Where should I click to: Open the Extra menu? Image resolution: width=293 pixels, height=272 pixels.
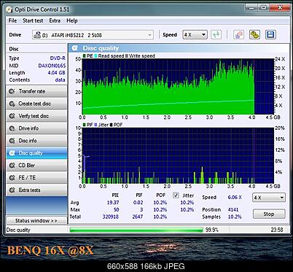pyautogui.click(x=55, y=20)
